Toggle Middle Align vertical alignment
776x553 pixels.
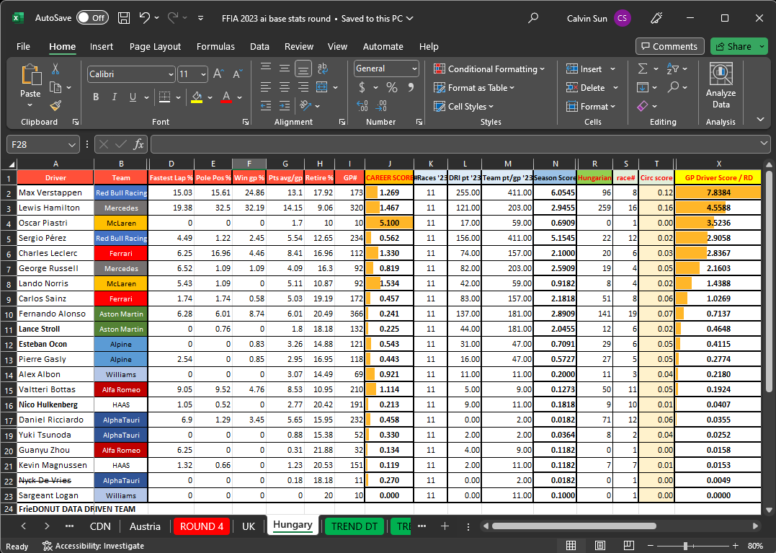pos(285,68)
